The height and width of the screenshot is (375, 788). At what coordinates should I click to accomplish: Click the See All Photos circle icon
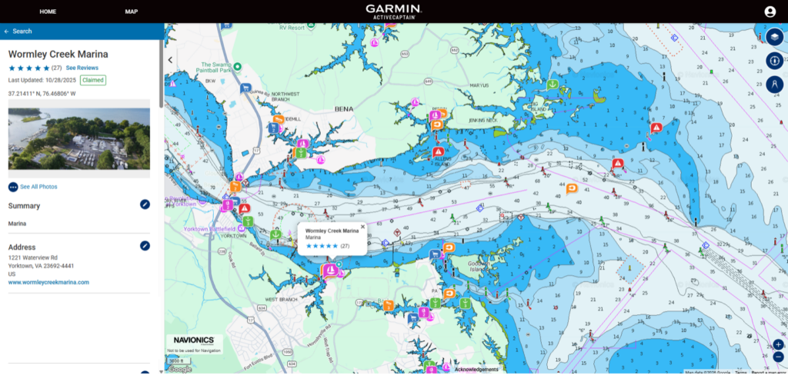(x=13, y=187)
